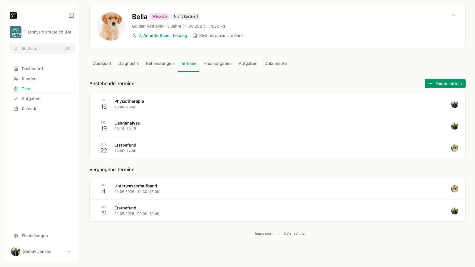This screenshot has height=267, width=475.
Task: Open the Erstbefund appointment 12:00–14:00
Action: [277, 148]
